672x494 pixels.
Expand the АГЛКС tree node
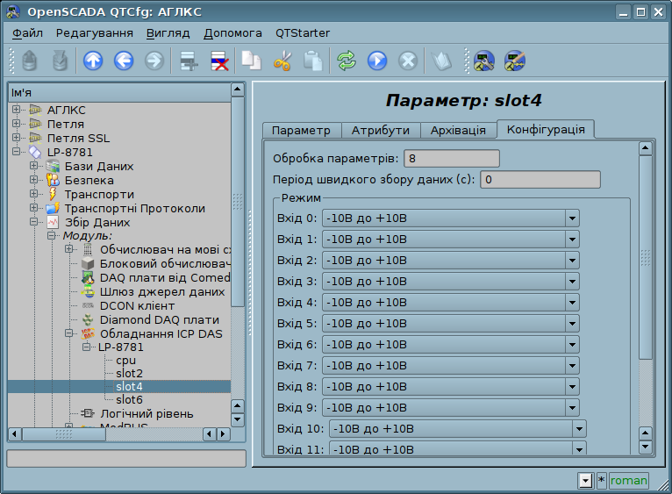pyautogui.click(x=16, y=110)
